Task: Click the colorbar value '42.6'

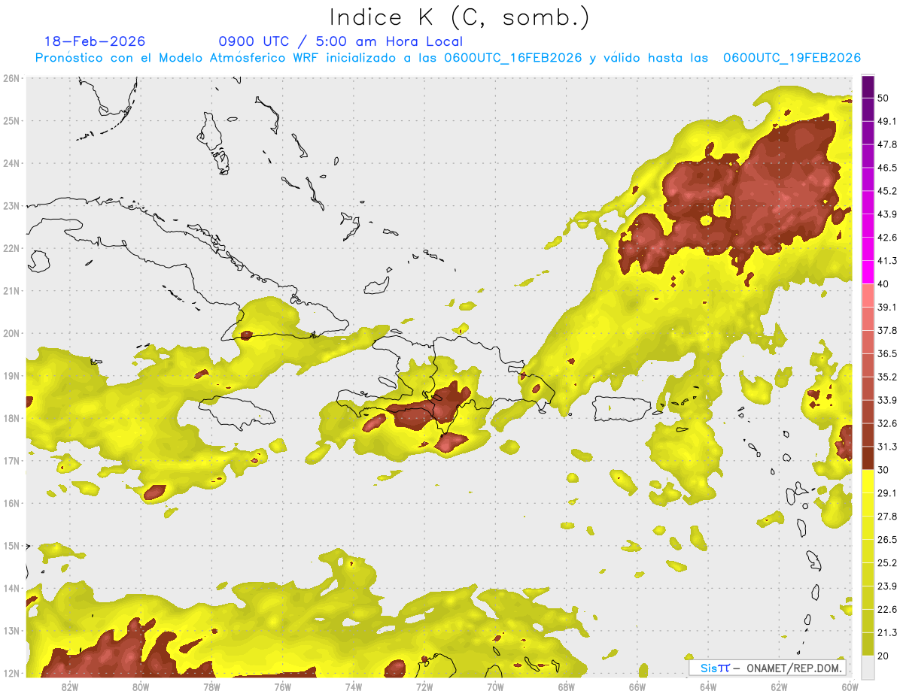Action: (x=886, y=238)
